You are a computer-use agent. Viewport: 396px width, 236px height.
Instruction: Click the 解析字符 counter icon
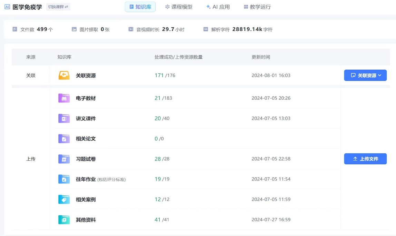pos(206,29)
